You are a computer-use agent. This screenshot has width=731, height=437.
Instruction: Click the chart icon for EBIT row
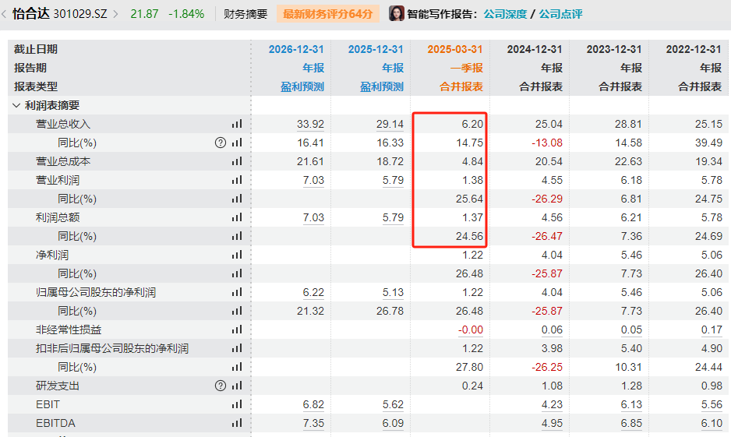(x=236, y=404)
